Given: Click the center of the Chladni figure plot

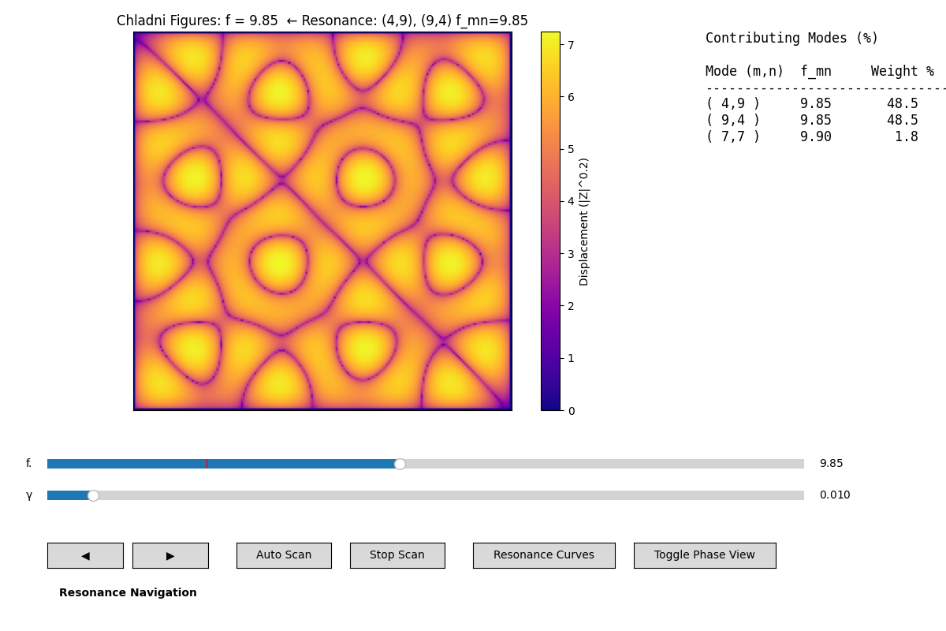Looking at the screenshot, I should (x=322, y=221).
